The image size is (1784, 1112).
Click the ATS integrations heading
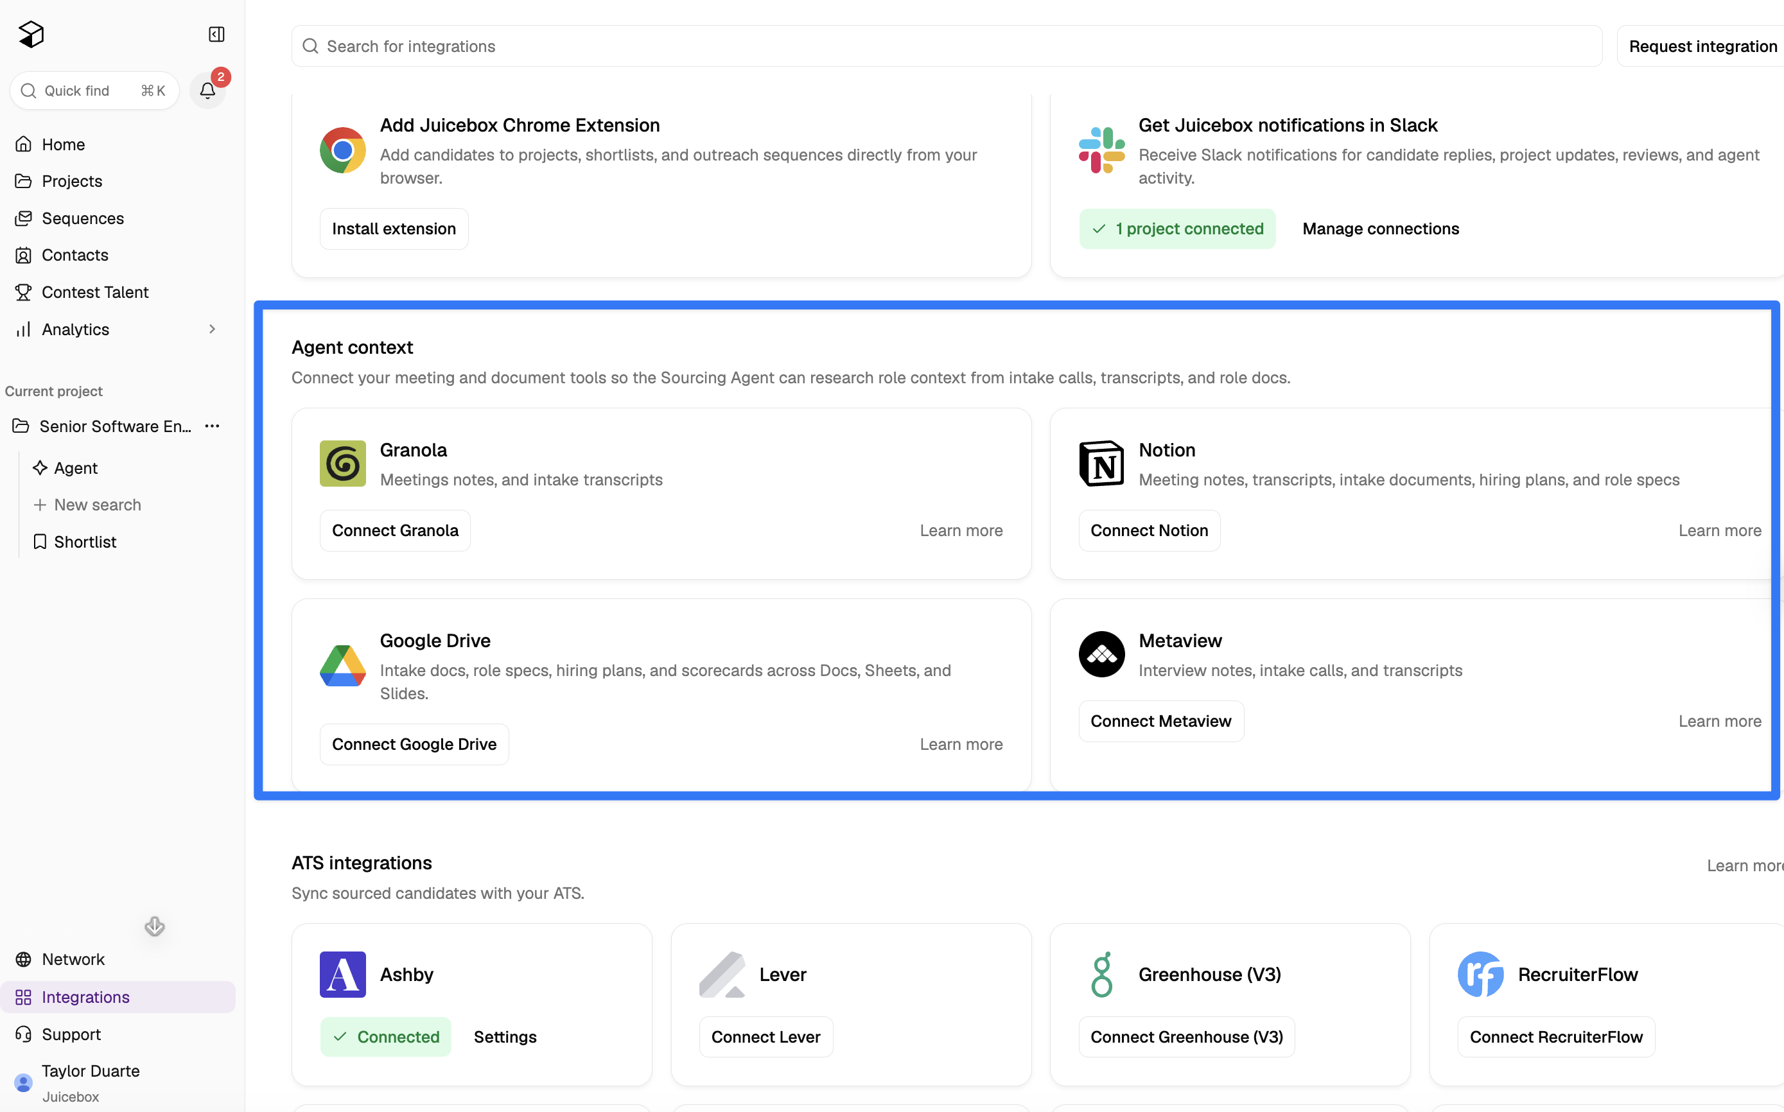[362, 863]
